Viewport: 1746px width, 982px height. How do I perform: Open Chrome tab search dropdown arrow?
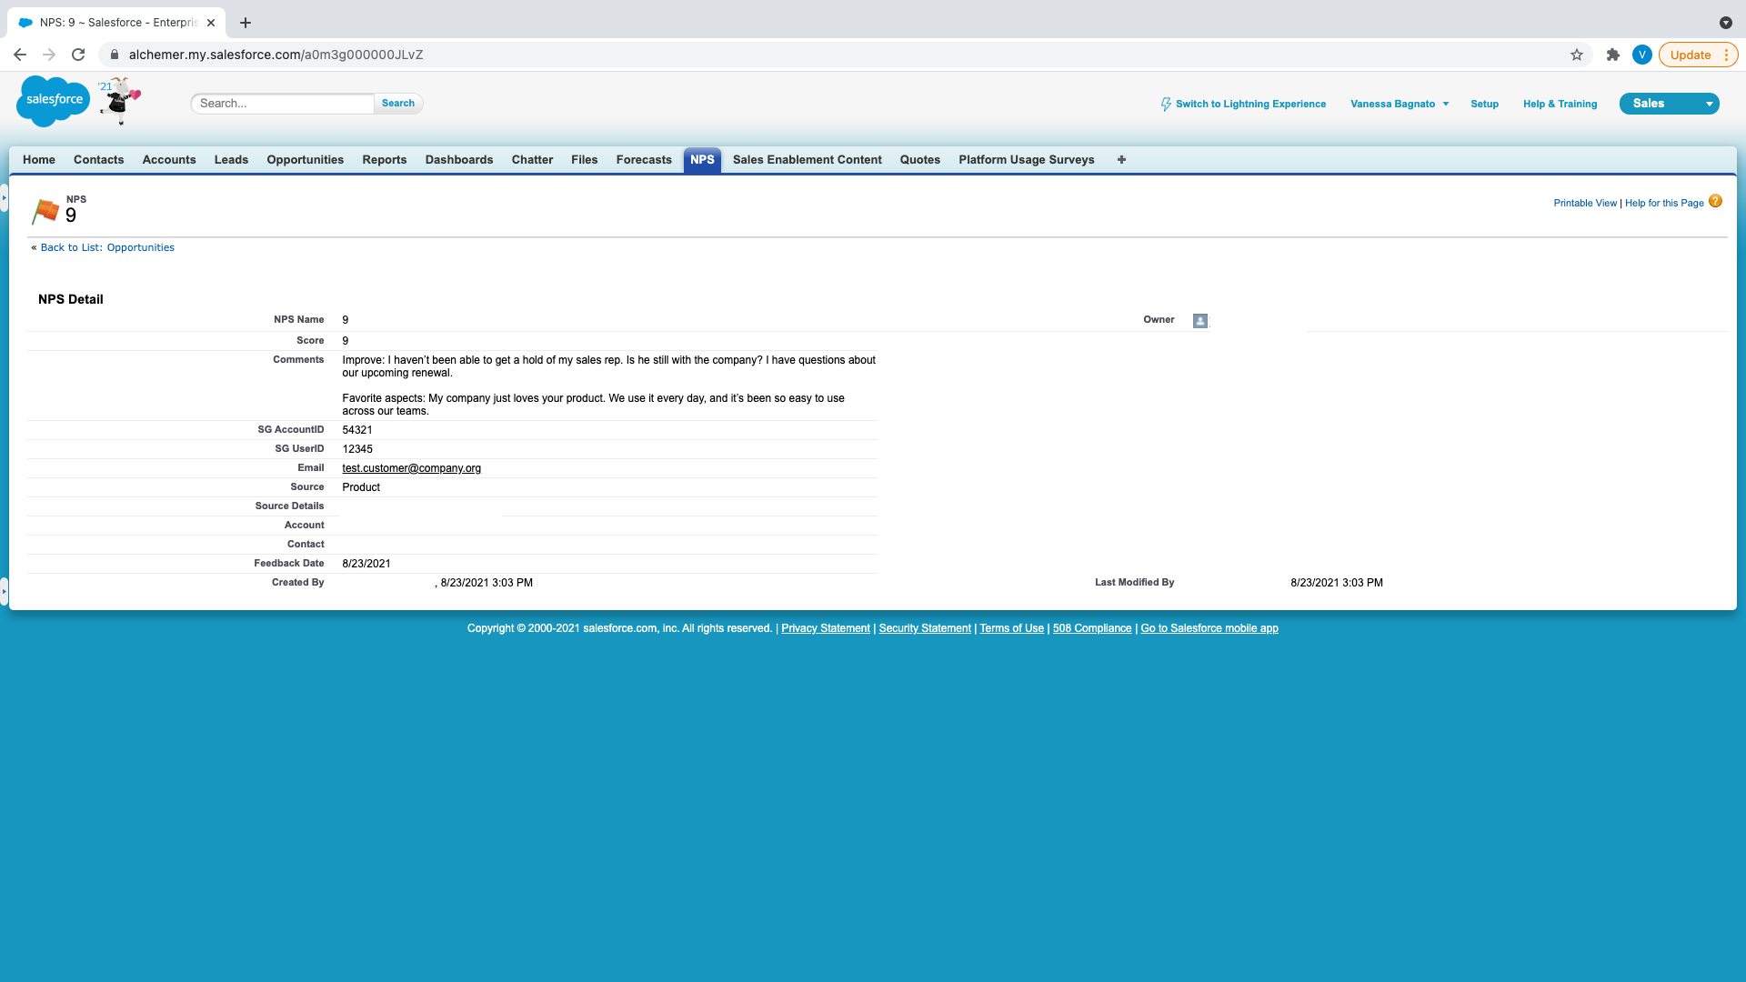(x=1725, y=23)
